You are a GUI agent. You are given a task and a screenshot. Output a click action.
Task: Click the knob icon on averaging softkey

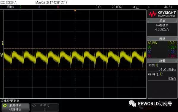pos(34,106)
